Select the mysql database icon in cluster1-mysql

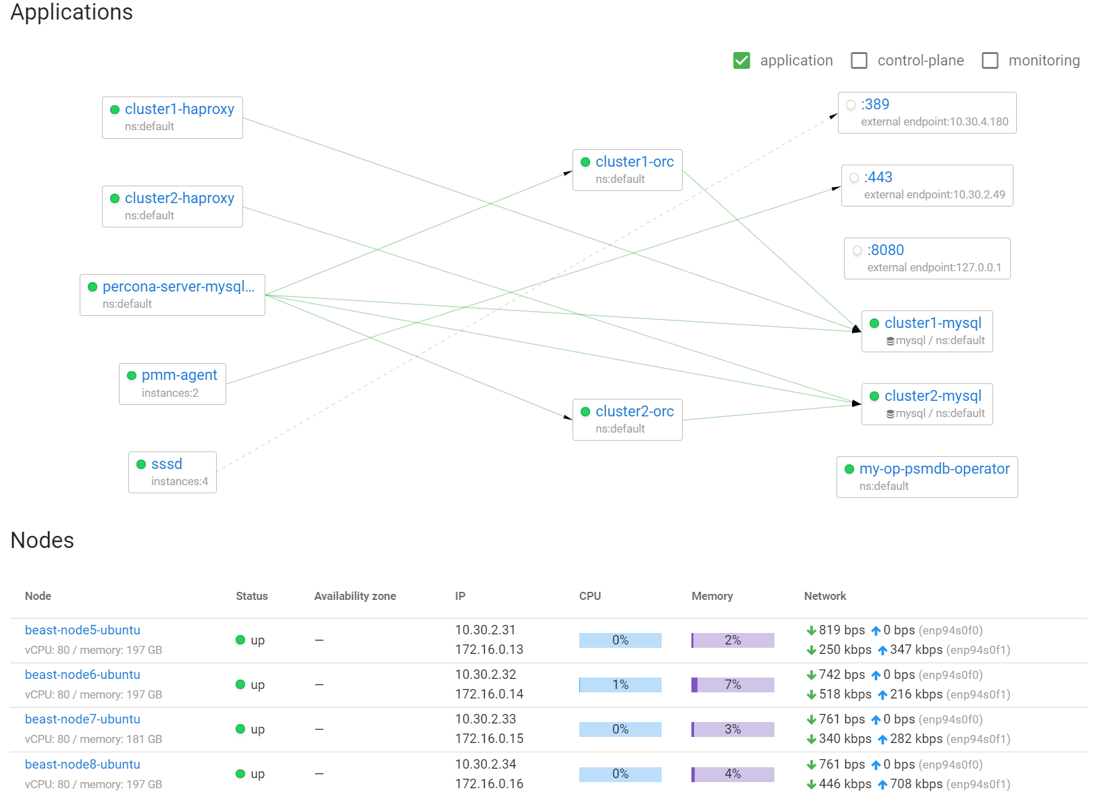coord(890,341)
